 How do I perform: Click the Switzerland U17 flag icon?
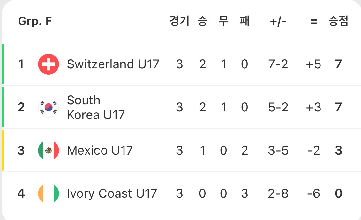coord(49,64)
